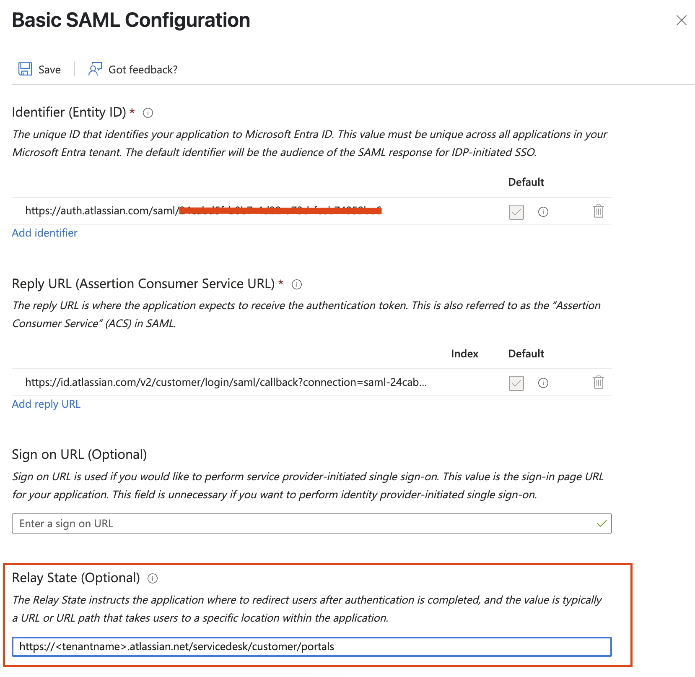Select the id.atlassian.com callback URL text
This screenshot has width=695, height=677.
(226, 382)
